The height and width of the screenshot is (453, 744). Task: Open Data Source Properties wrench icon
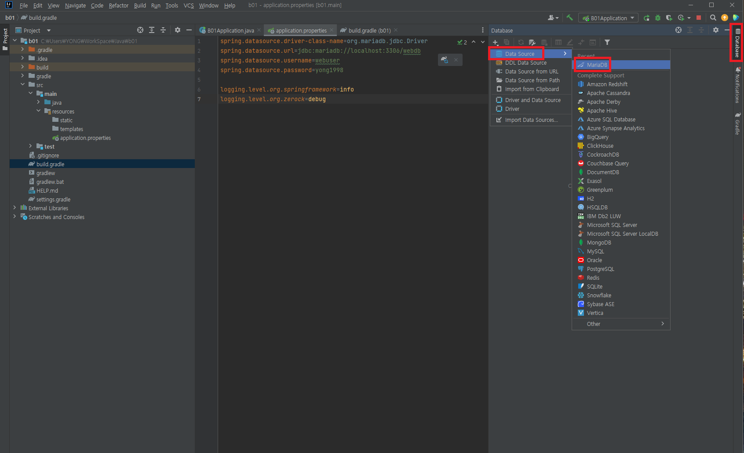[x=532, y=43]
